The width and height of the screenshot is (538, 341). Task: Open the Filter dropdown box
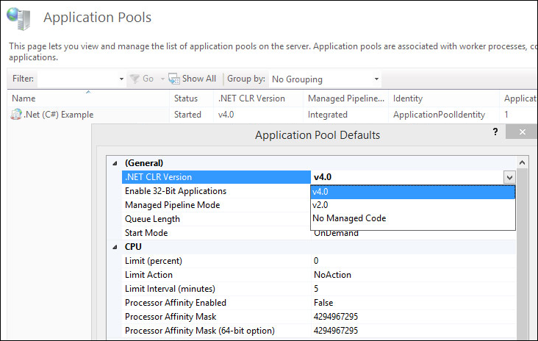[121, 79]
